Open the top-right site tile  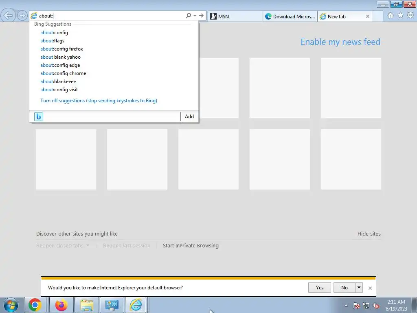pos(351,88)
